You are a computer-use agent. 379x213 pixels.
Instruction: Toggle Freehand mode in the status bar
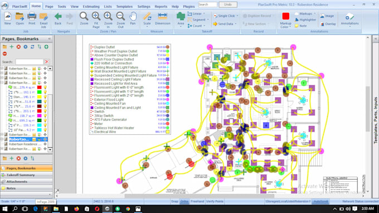coord(197,201)
